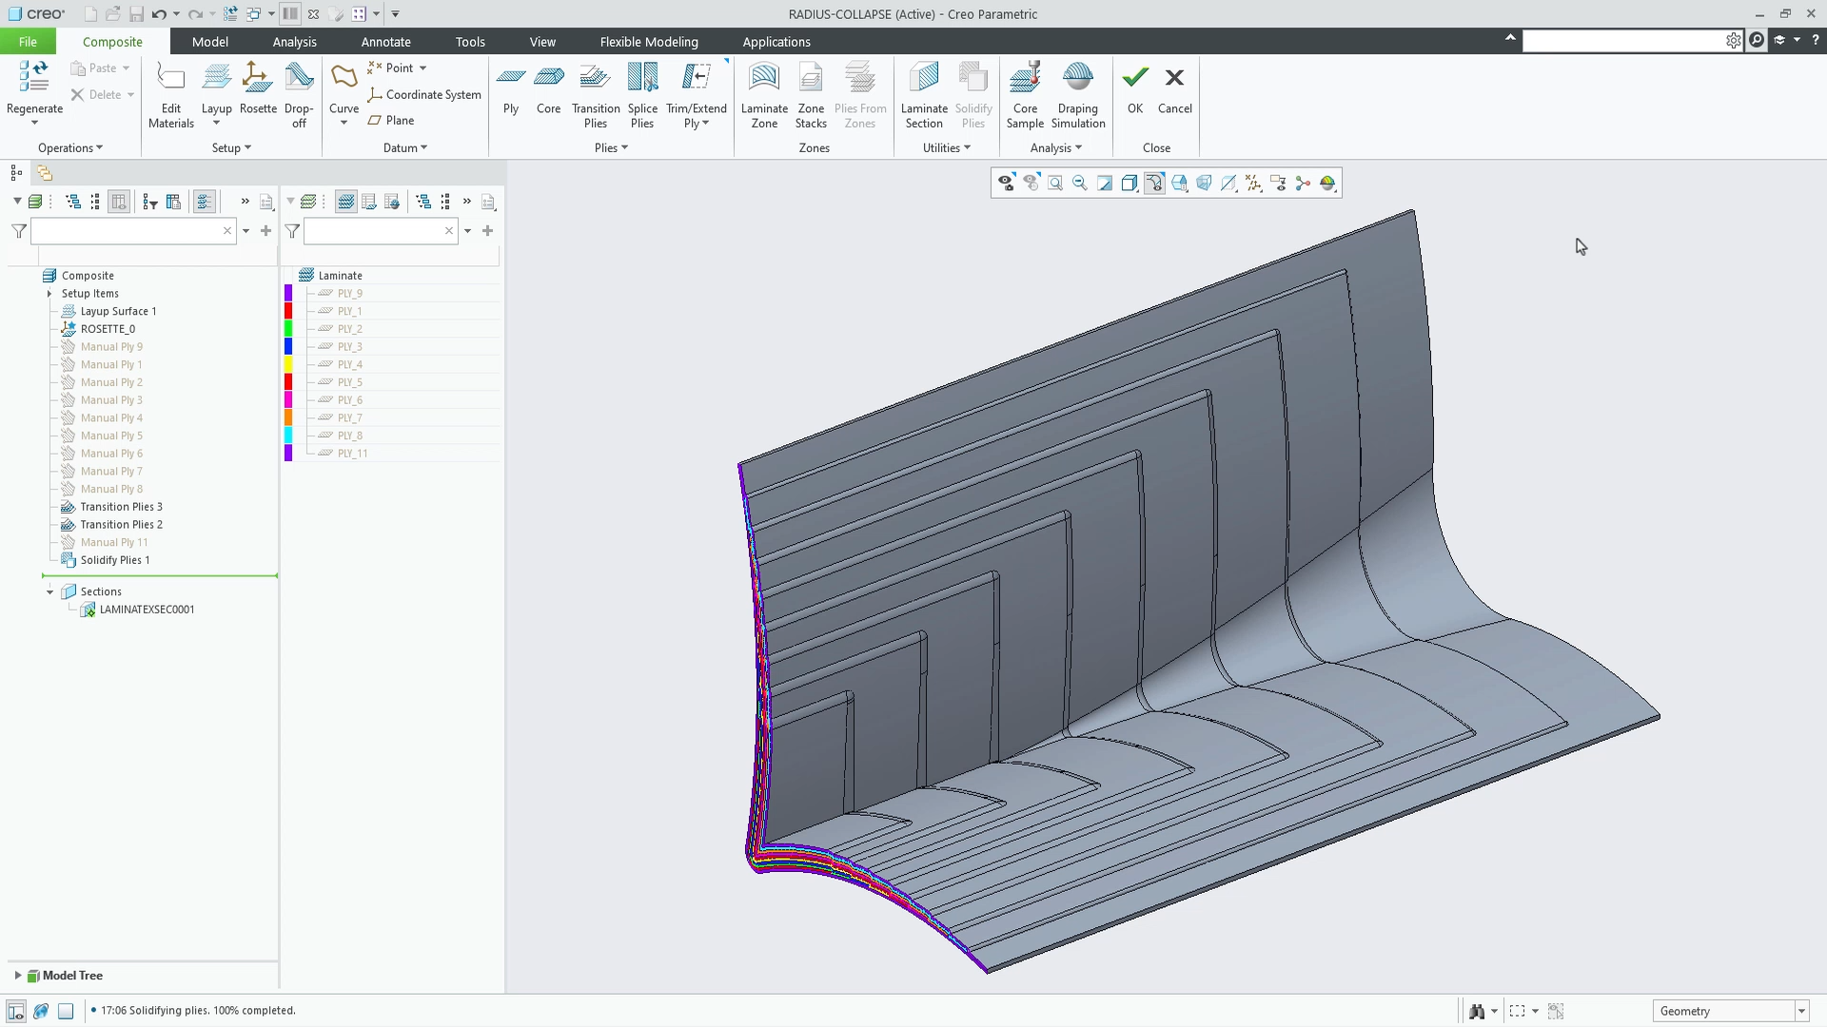
Task: Expand the Setup Items tree node
Action: tap(49, 294)
